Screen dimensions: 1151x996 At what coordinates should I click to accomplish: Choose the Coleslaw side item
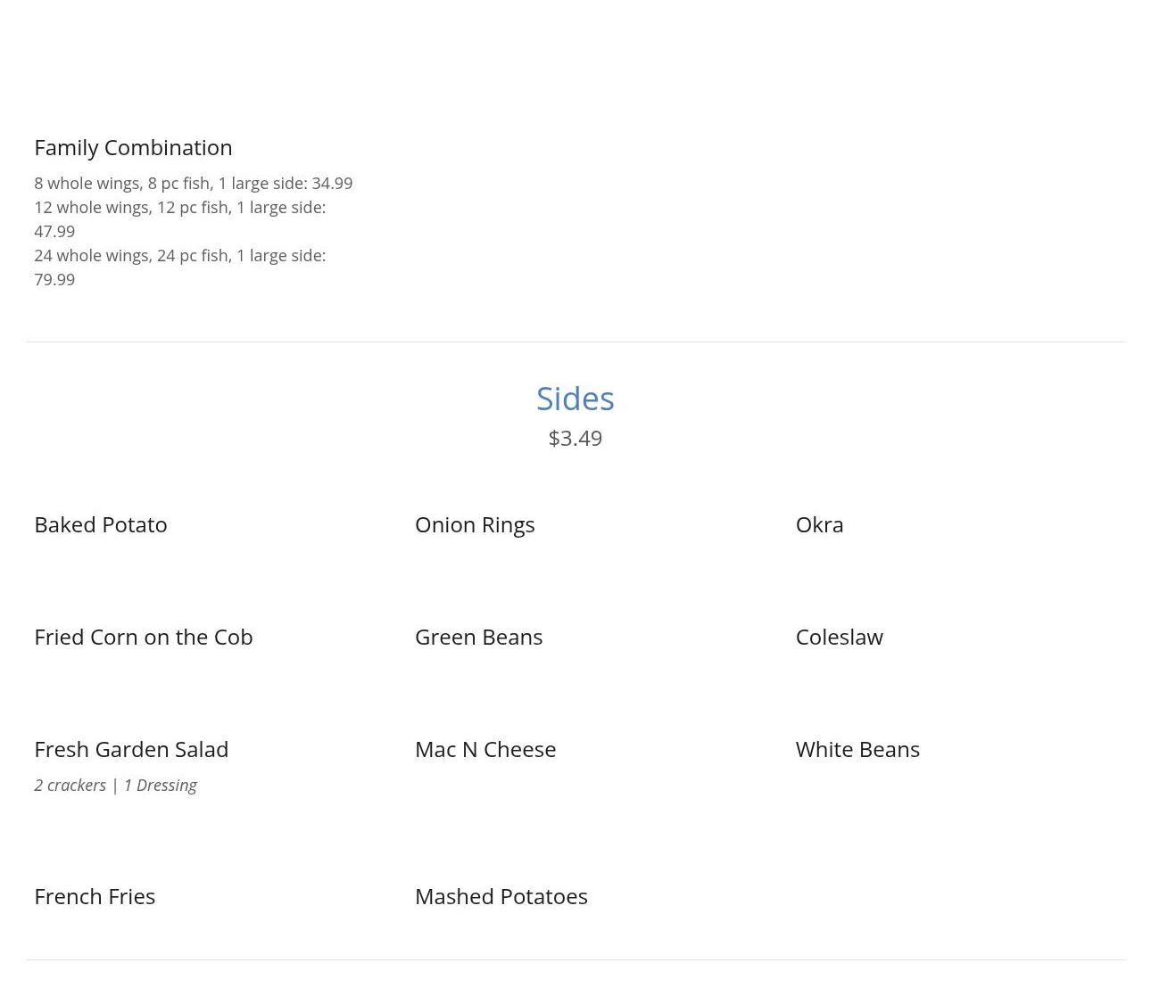pos(839,637)
